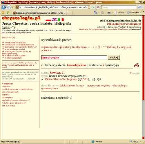Screen dimensions: 145x144
Task: Open the recent pages dropdown beside Forward
Action: [x=13, y=7]
